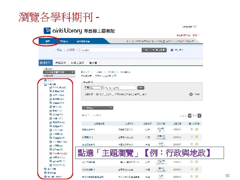Select the tree subject with count (184)
Image resolution: width=240 pixels, height=180 pixels.
pos(58,95)
